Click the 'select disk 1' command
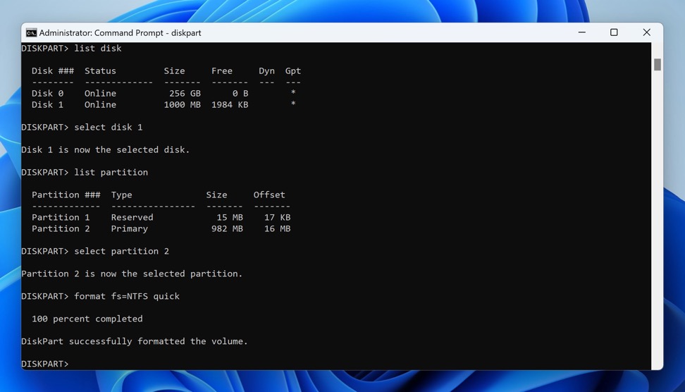685x392 pixels. tap(109, 127)
